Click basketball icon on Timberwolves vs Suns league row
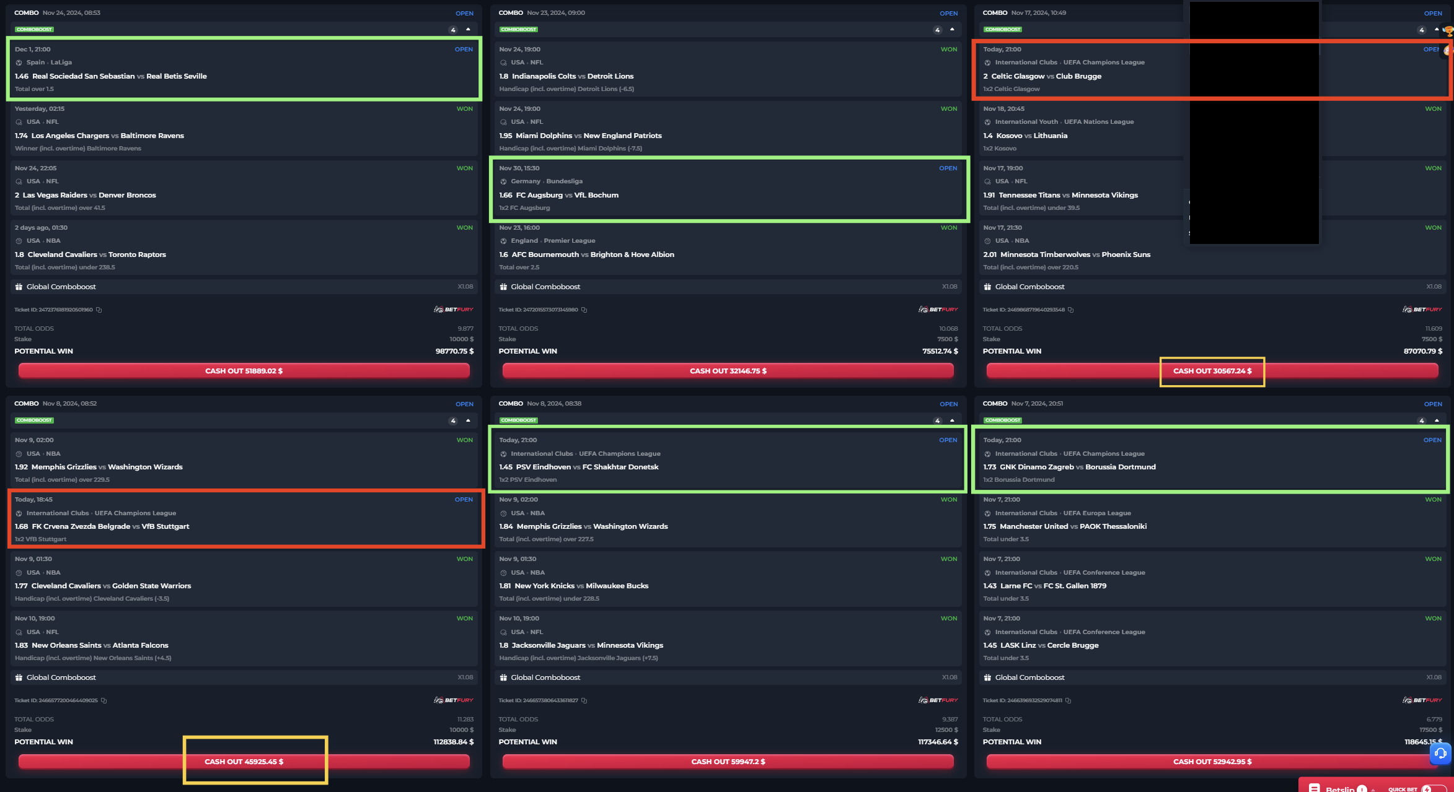This screenshot has height=792, width=1454. 987,241
